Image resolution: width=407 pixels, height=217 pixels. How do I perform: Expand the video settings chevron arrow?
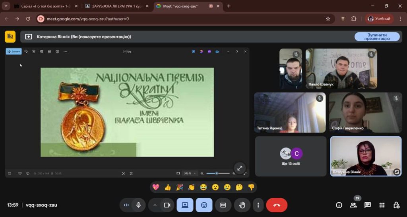pos(155,205)
